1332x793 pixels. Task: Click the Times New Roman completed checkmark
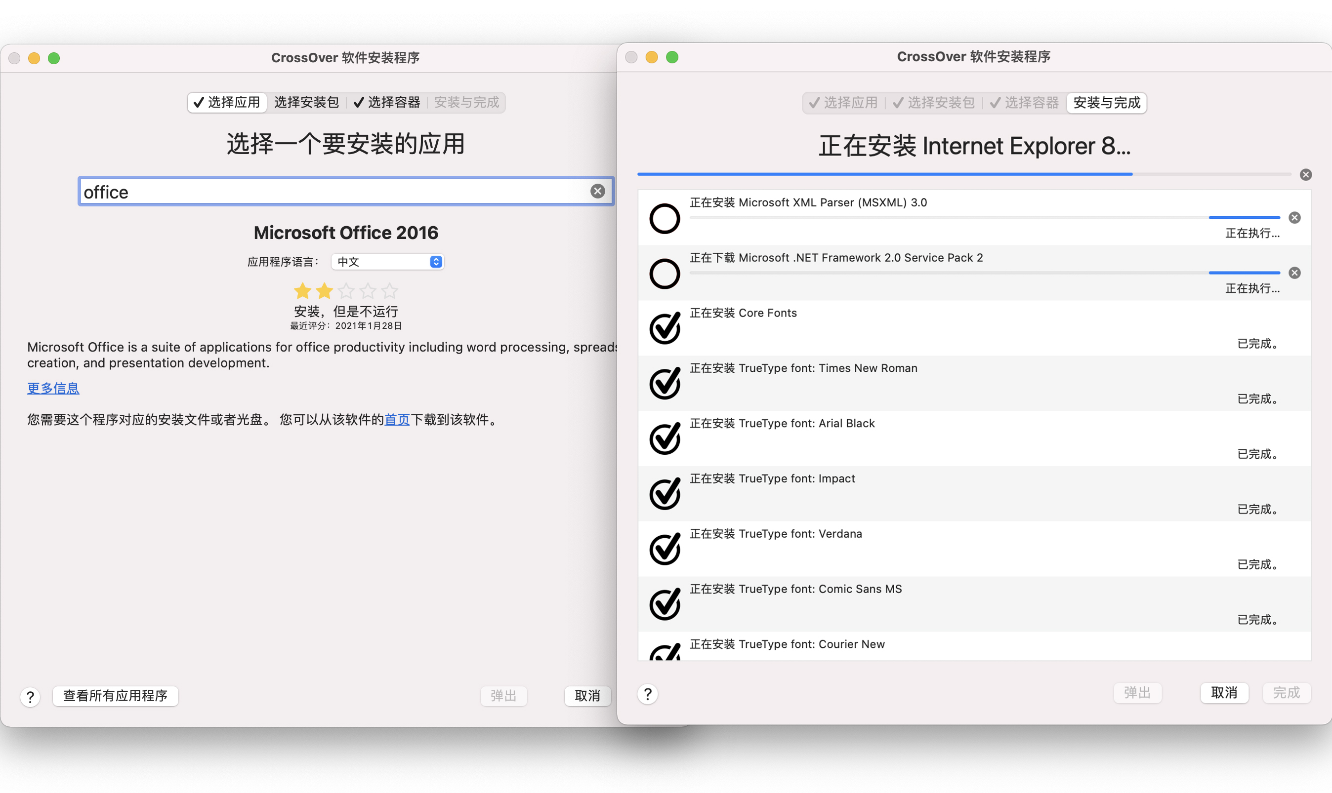664,383
